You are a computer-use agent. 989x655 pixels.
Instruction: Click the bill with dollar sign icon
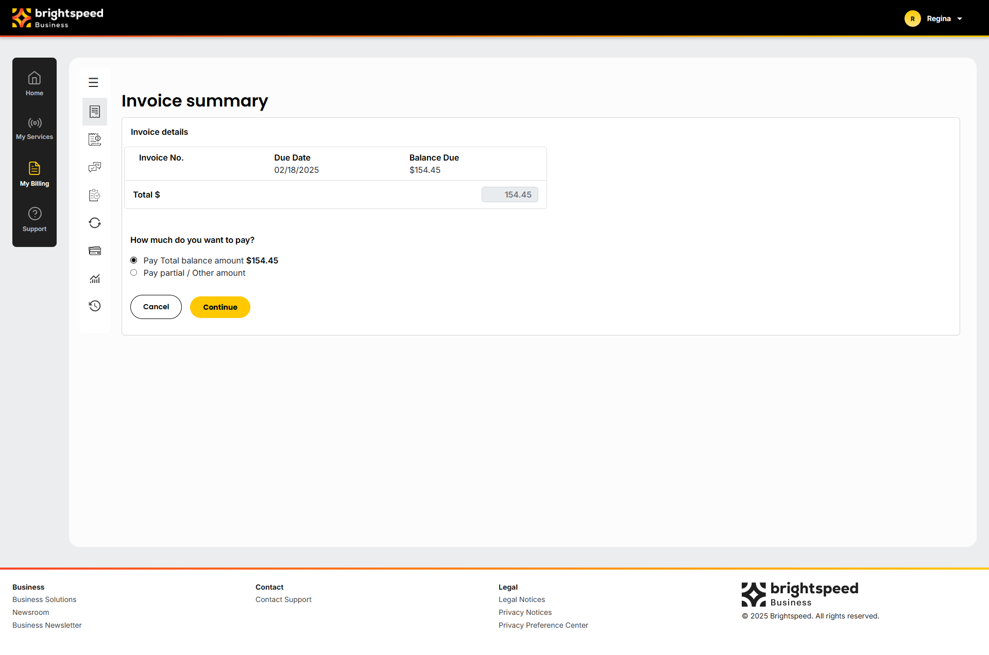(x=95, y=139)
